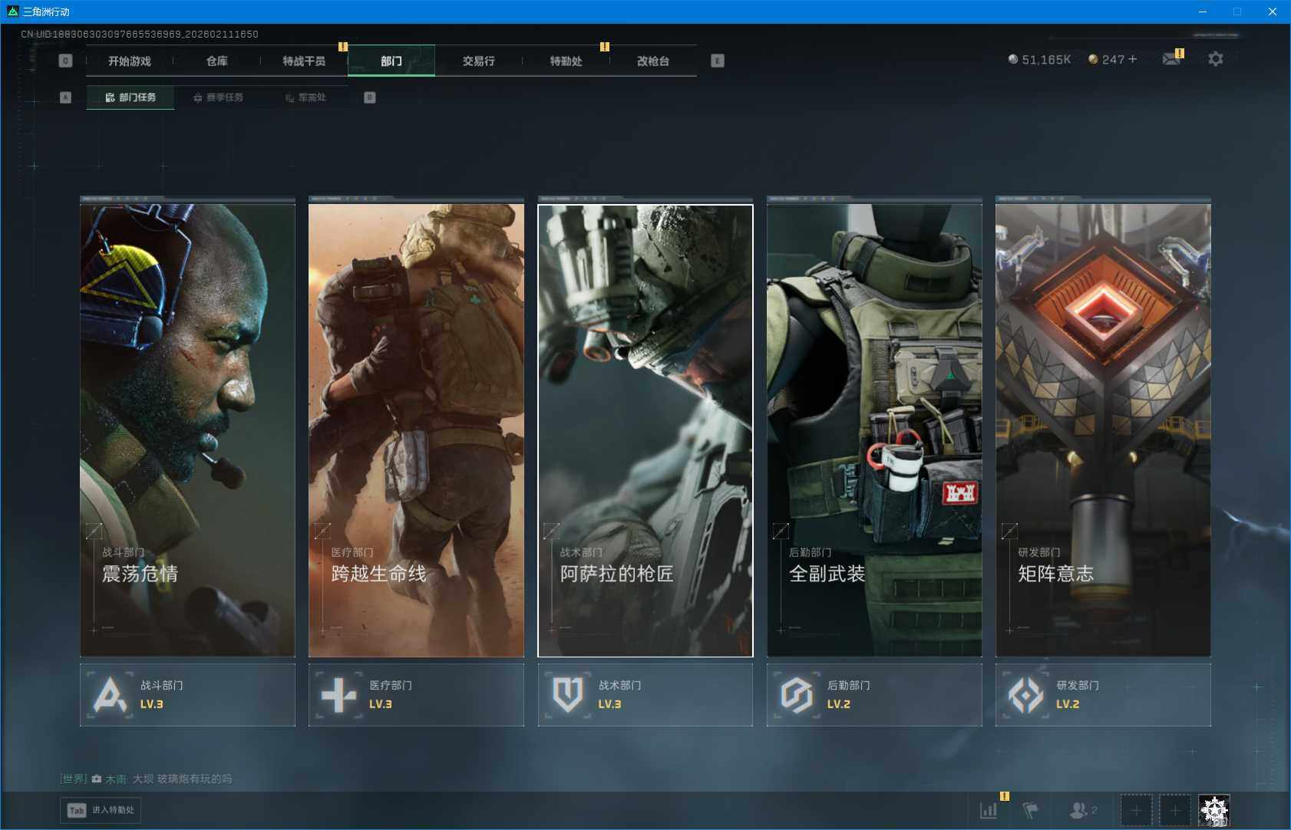Click the 后勤部门 LV.2 level panel
1291x830 pixels.
click(873, 694)
